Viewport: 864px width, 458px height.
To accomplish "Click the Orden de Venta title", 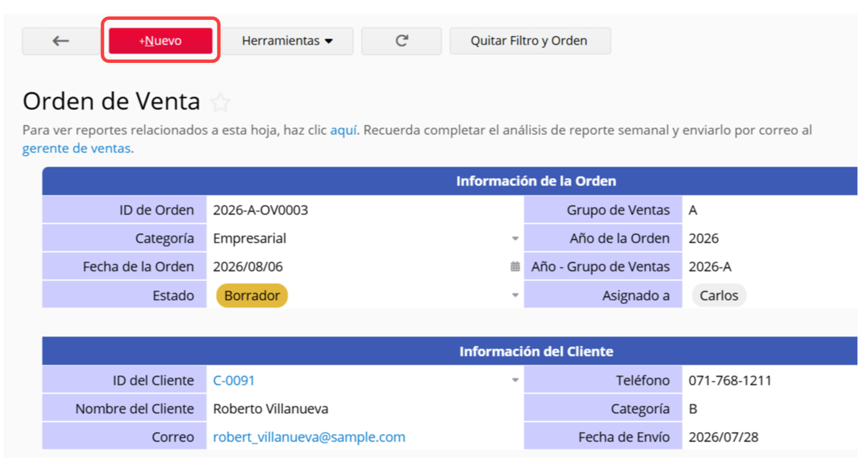I will point(111,101).
